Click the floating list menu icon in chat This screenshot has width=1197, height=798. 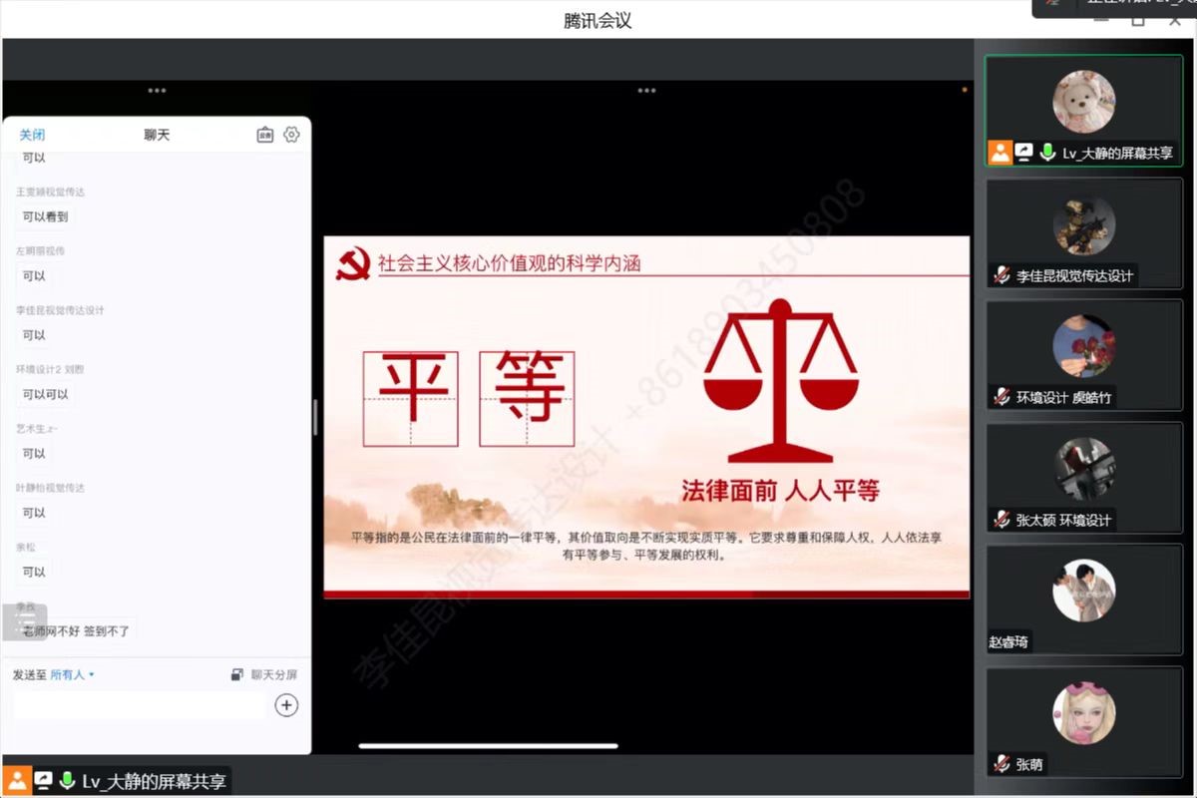[25, 622]
